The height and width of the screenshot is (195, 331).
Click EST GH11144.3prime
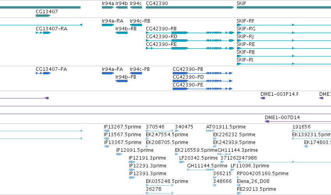224,154
